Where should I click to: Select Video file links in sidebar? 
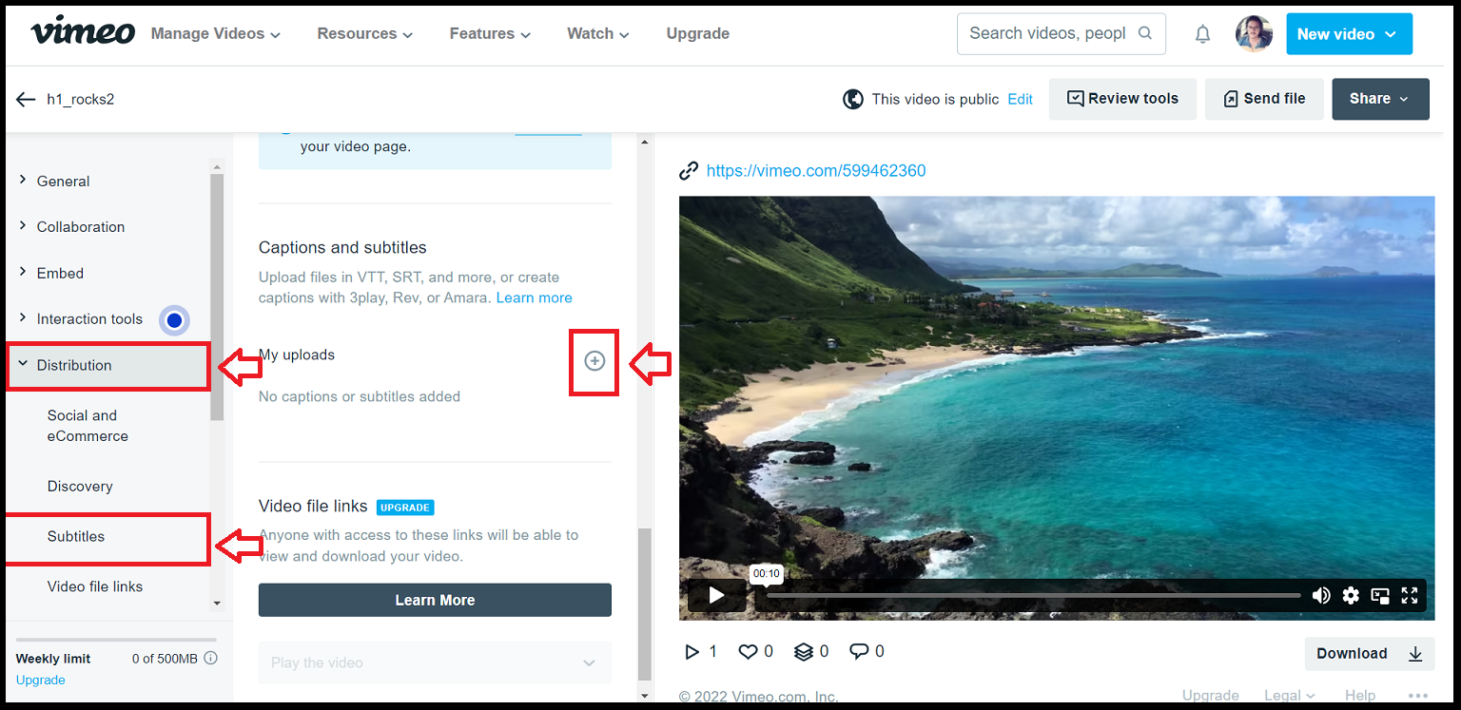[x=95, y=586]
